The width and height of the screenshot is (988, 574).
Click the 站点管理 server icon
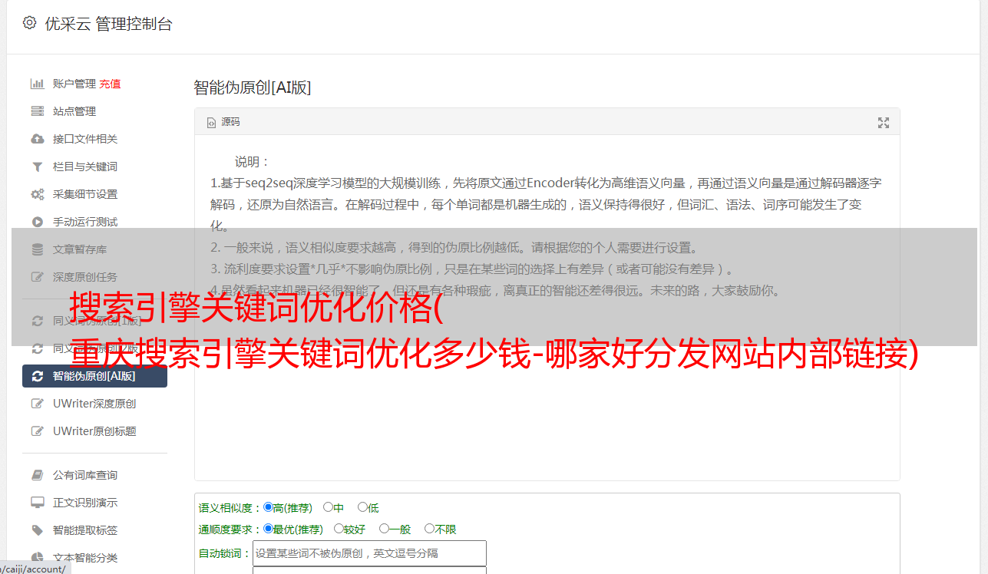tap(37, 111)
